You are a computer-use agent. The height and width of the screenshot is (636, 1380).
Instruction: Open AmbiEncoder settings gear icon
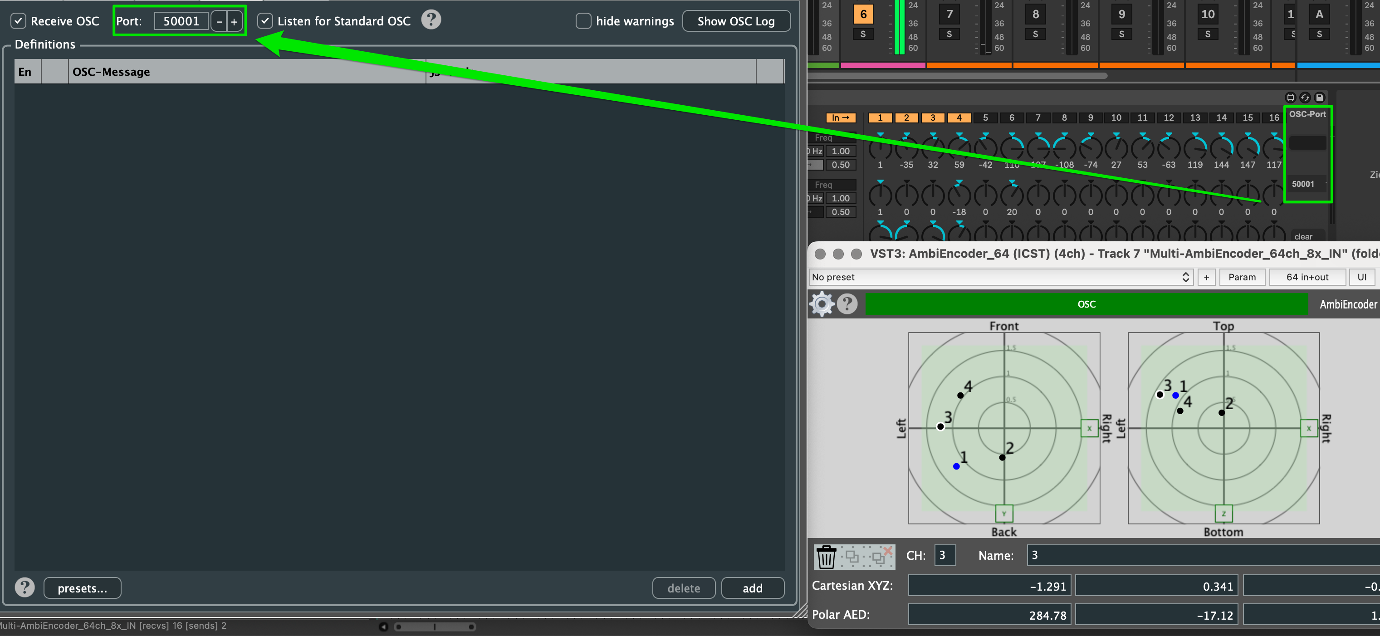(821, 304)
